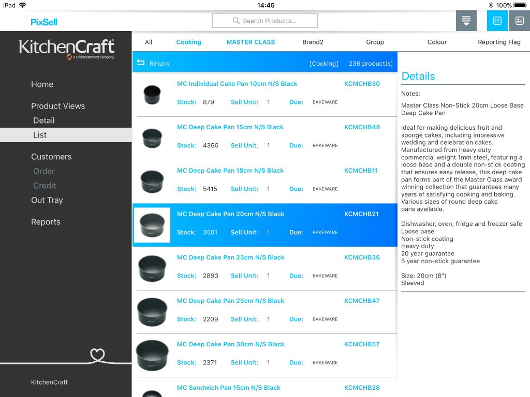530x397 pixels.
Task: Switch to detail card view icon
Action: [520, 21]
